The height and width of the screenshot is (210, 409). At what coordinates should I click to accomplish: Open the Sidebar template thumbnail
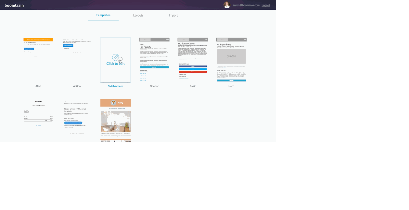[154, 60]
